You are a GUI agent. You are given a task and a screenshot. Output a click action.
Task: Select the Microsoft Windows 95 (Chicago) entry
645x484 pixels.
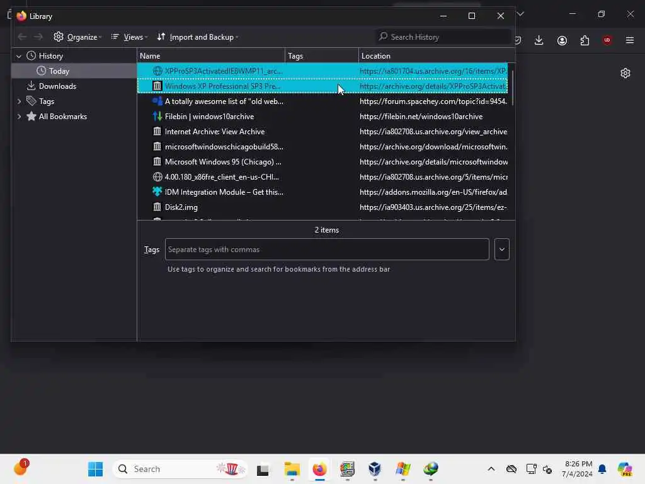coord(322,162)
